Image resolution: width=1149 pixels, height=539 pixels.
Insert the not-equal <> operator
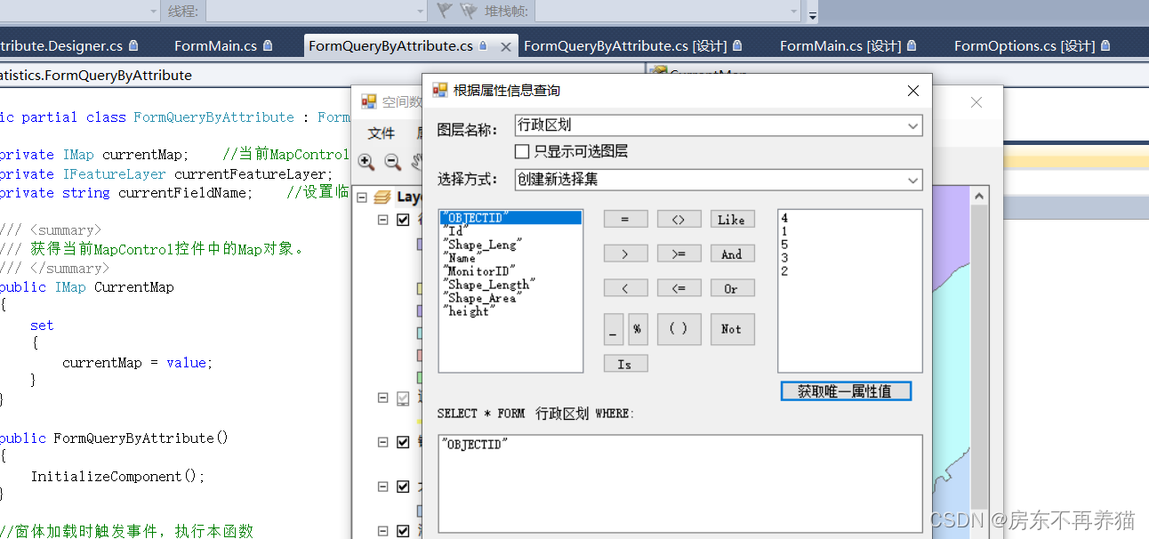tap(679, 220)
